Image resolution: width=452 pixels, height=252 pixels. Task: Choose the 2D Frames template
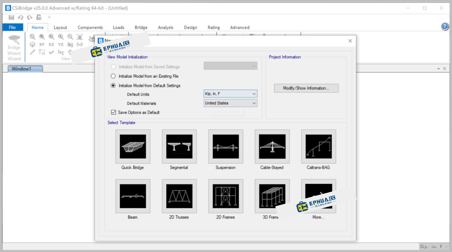[226, 196]
